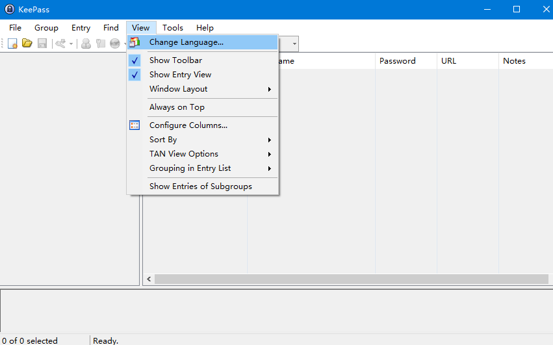Maximize the KeePass window

coord(517,9)
